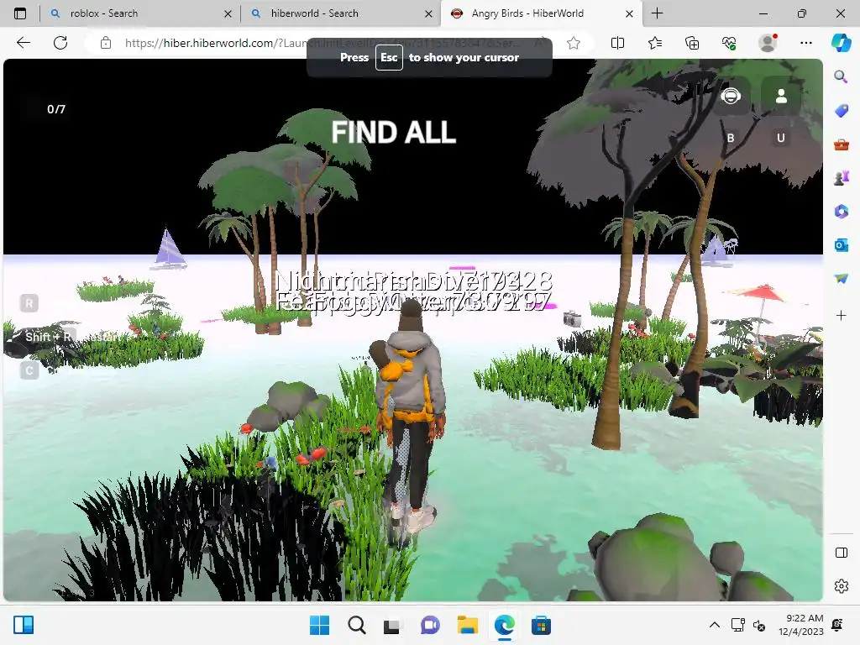
Task: Open the player profile icon in game
Action: 781,97
